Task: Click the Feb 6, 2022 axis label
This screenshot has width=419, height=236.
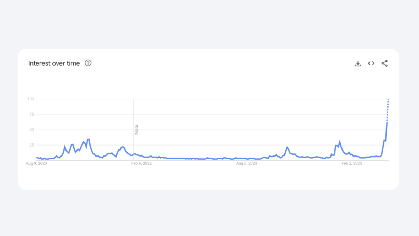Action: click(141, 163)
